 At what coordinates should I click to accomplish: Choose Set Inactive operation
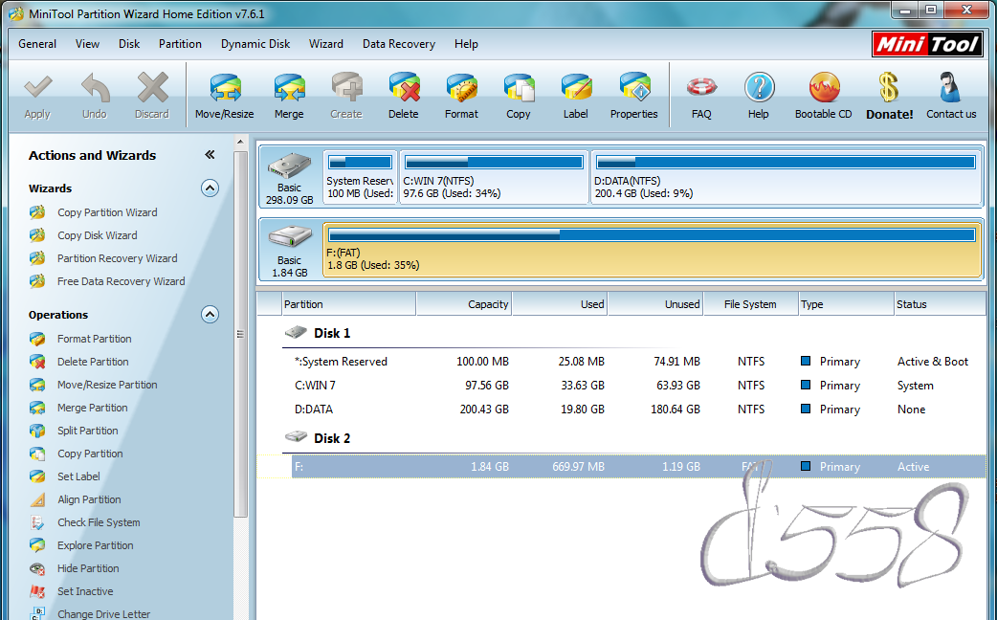click(85, 590)
